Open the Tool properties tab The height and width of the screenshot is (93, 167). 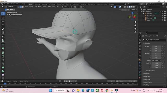140,36
